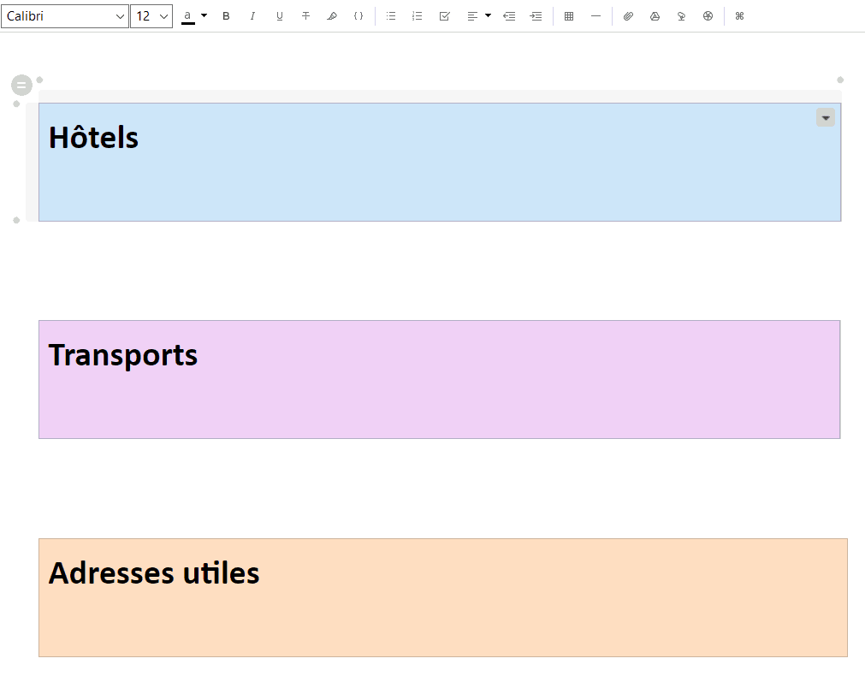The height and width of the screenshot is (694, 865).
Task: Select the italic formatting icon
Action: click(252, 15)
